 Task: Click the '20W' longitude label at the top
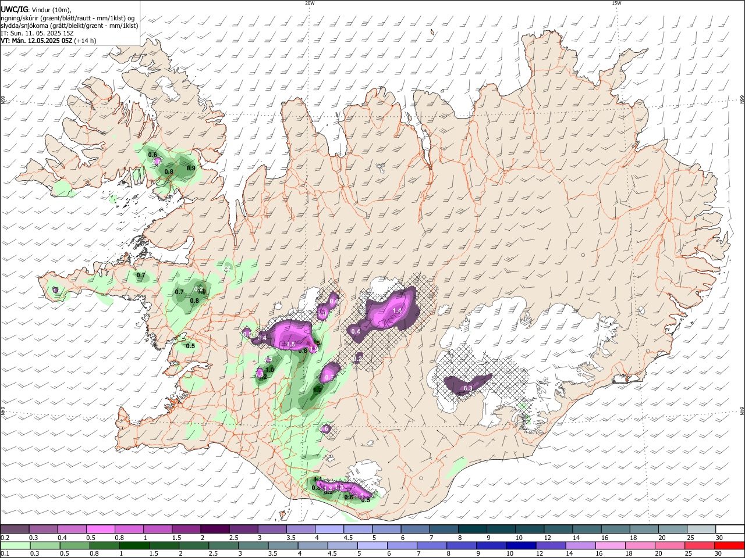tap(310, 3)
